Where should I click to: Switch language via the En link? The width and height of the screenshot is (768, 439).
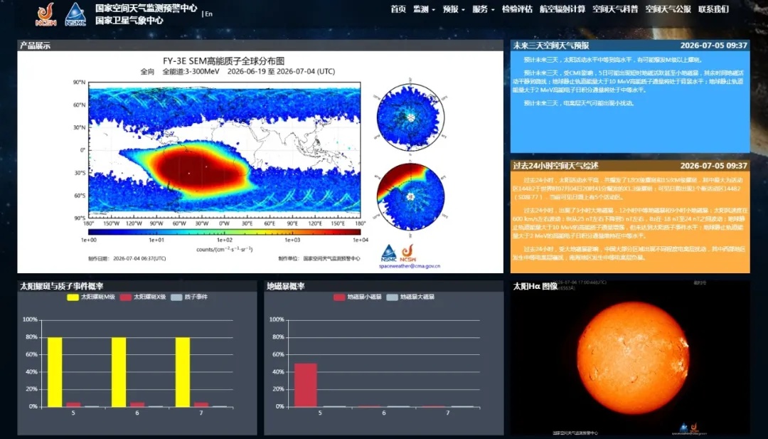[x=208, y=14]
